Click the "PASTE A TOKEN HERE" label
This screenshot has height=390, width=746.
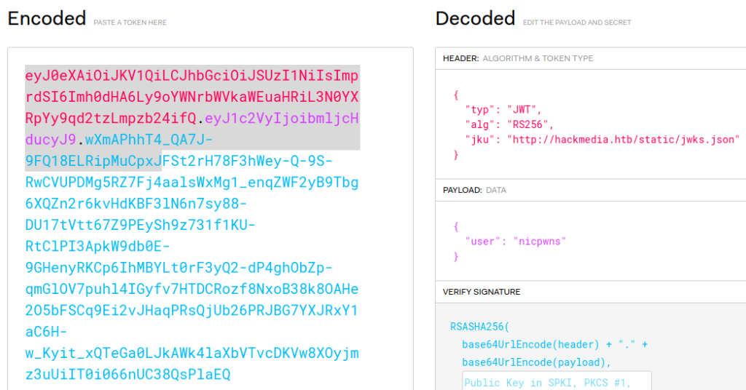130,23
